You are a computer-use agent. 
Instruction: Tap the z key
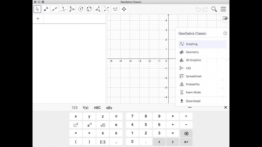(x=103, y=116)
